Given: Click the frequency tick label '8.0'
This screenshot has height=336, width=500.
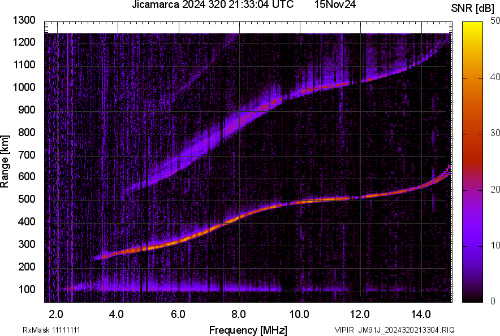Looking at the screenshot, I should [x=239, y=315].
